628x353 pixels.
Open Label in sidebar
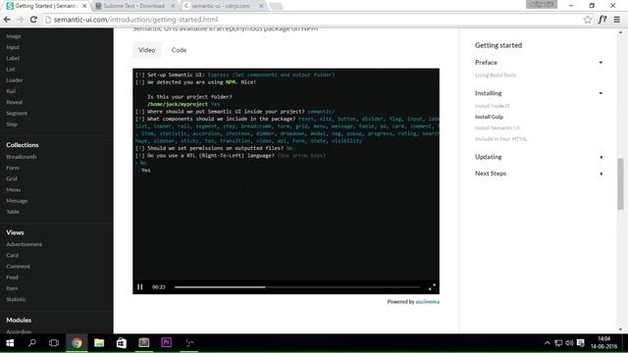tap(13, 59)
